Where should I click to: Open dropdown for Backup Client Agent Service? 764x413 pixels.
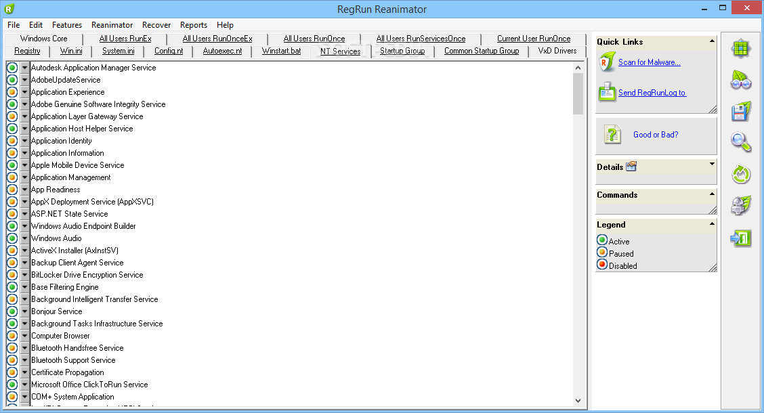click(x=25, y=263)
